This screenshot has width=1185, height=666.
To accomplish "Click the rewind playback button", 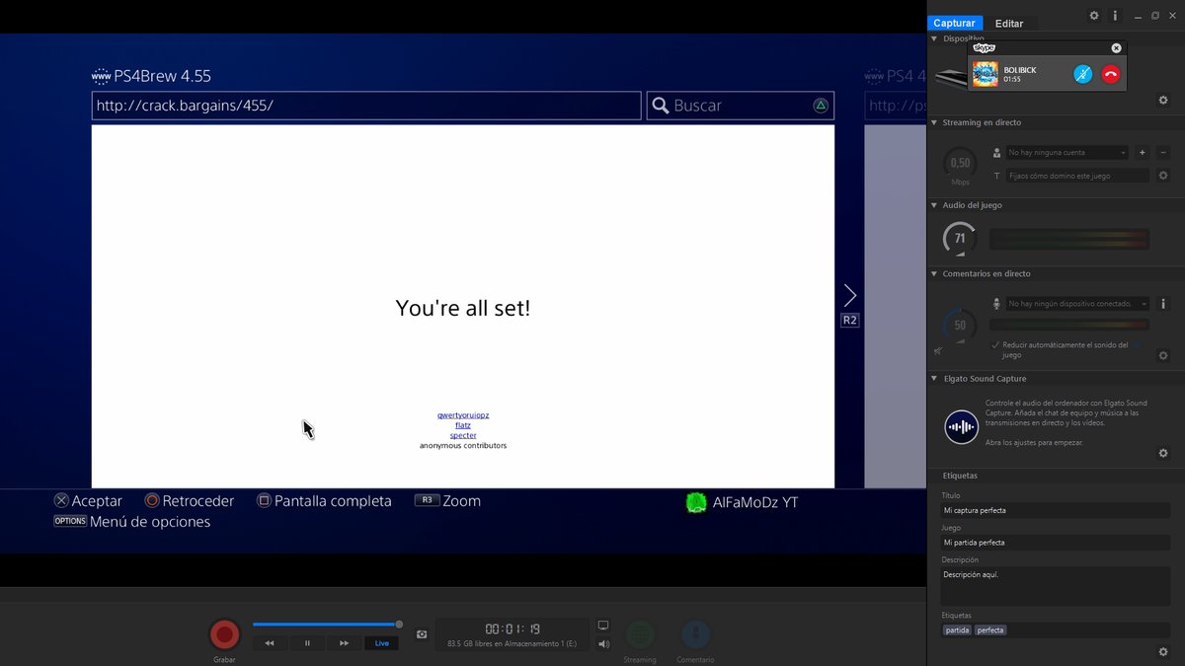I will pyautogui.click(x=270, y=643).
